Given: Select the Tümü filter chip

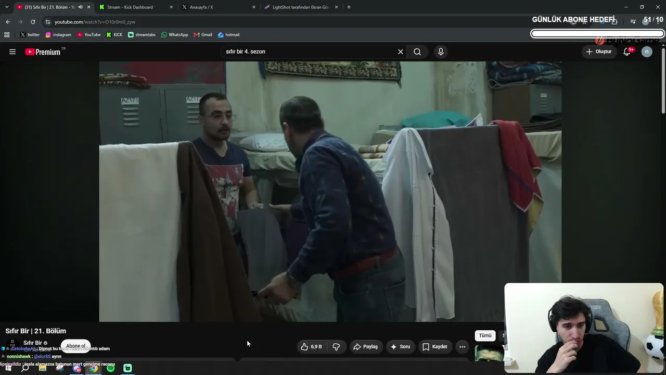Looking at the screenshot, I should point(485,335).
